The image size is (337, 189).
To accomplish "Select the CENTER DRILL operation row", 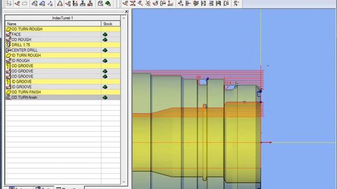I will 63,50.
